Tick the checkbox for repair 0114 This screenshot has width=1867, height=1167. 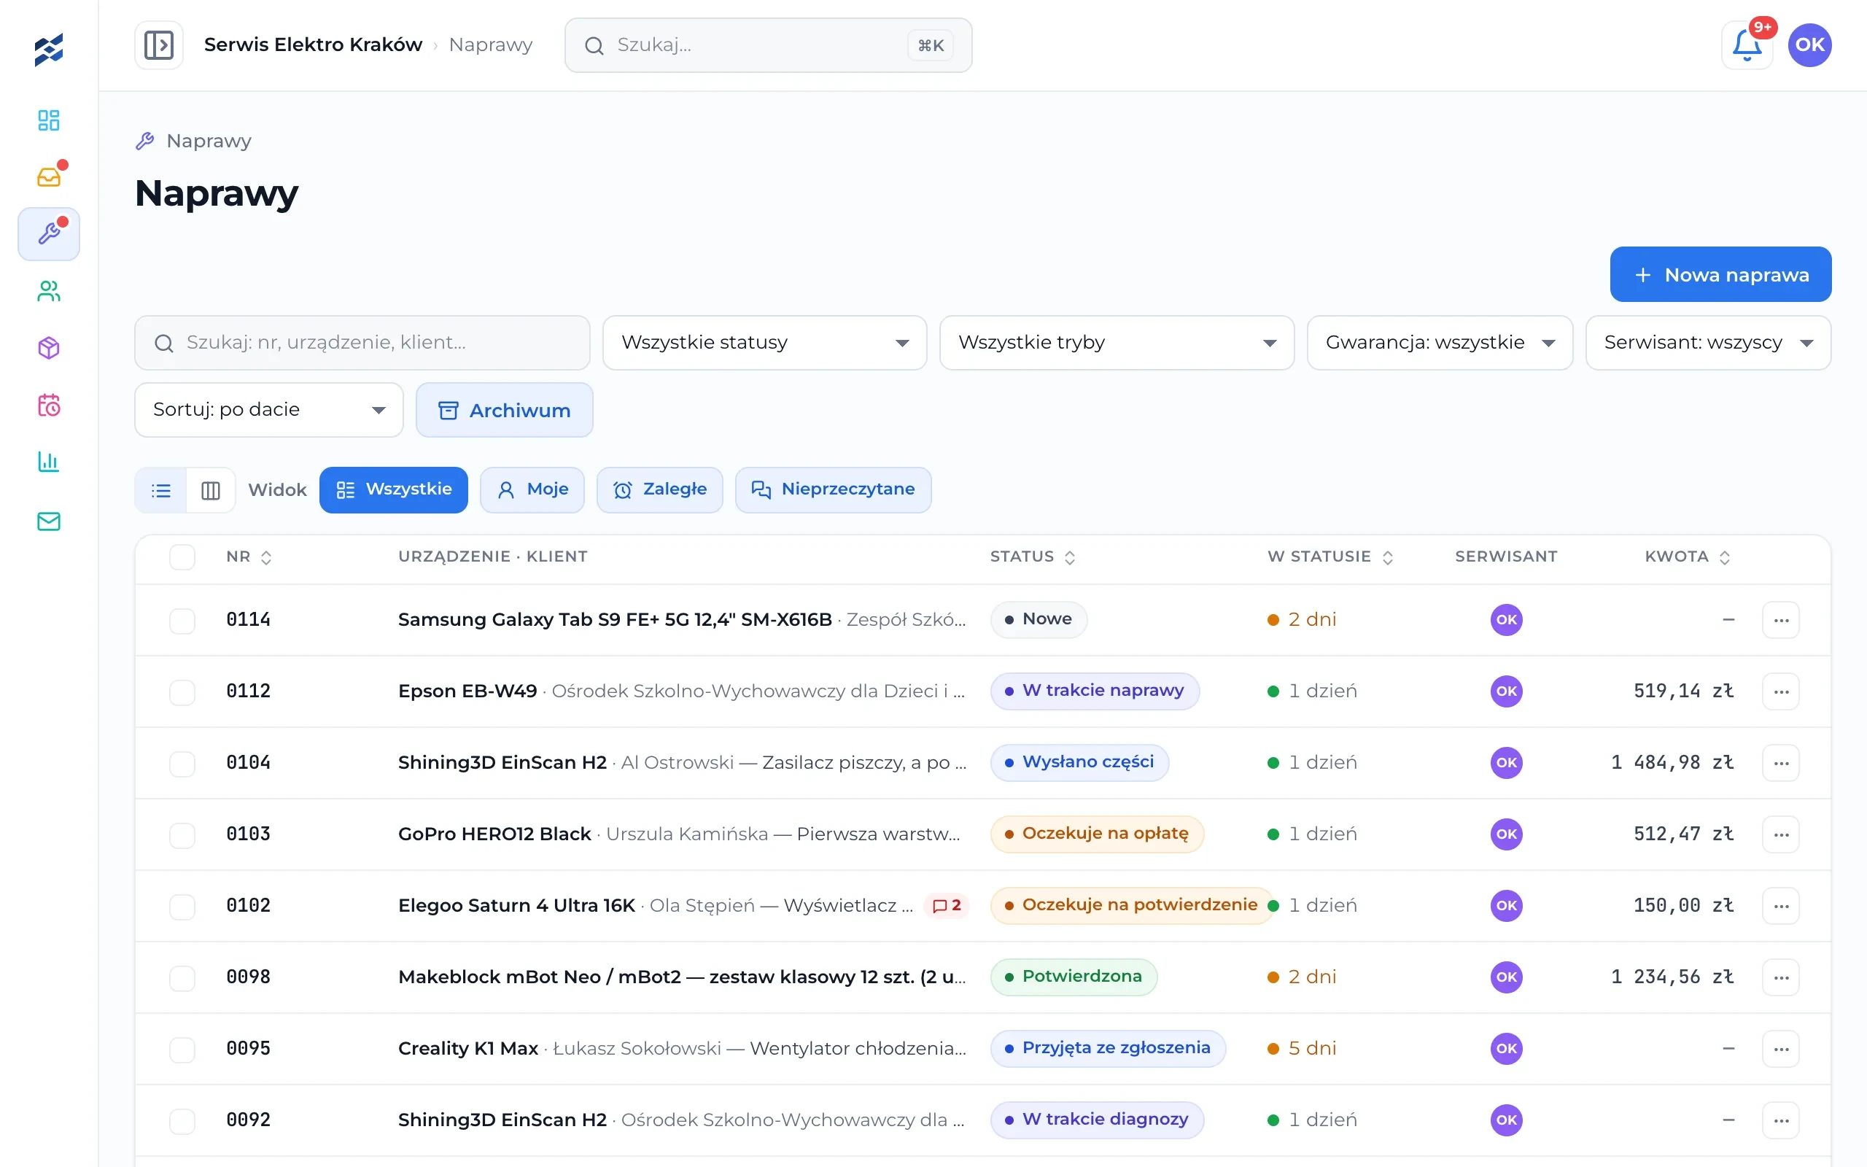click(x=182, y=621)
